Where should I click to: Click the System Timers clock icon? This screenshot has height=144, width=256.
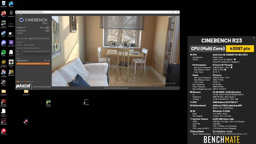point(191,119)
